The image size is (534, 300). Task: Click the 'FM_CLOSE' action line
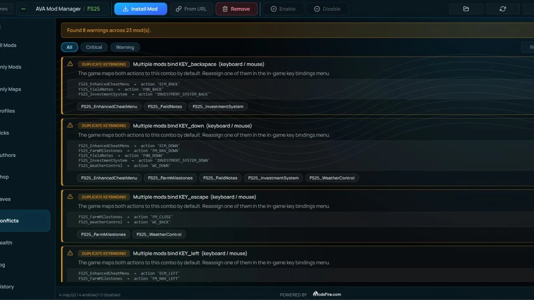pyautogui.click(x=126, y=217)
